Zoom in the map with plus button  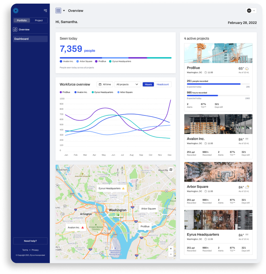coord(171,249)
